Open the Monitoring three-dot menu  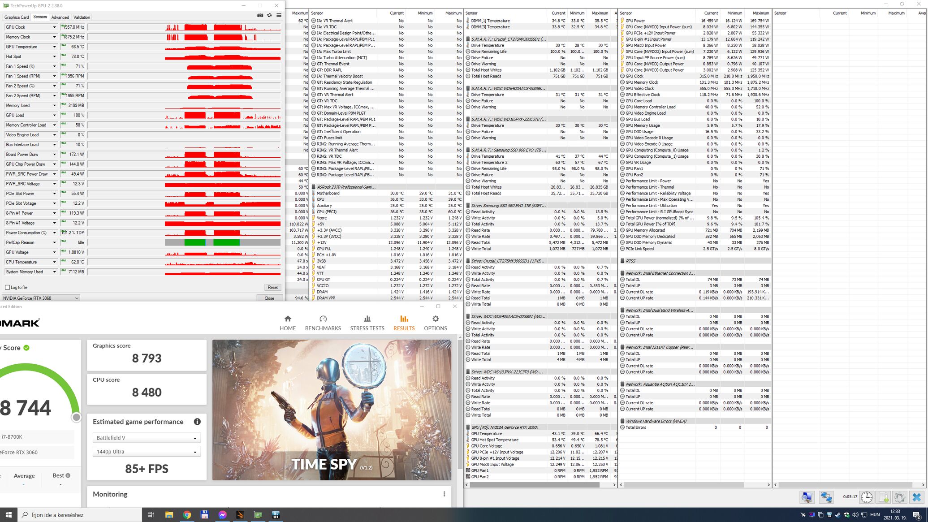pyautogui.click(x=444, y=494)
